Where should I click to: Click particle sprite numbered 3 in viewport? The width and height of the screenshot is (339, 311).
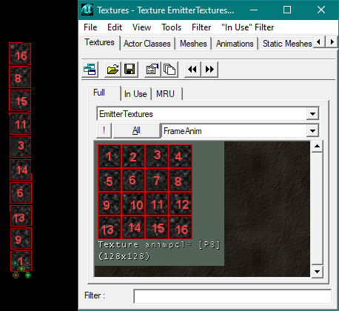click(x=21, y=147)
